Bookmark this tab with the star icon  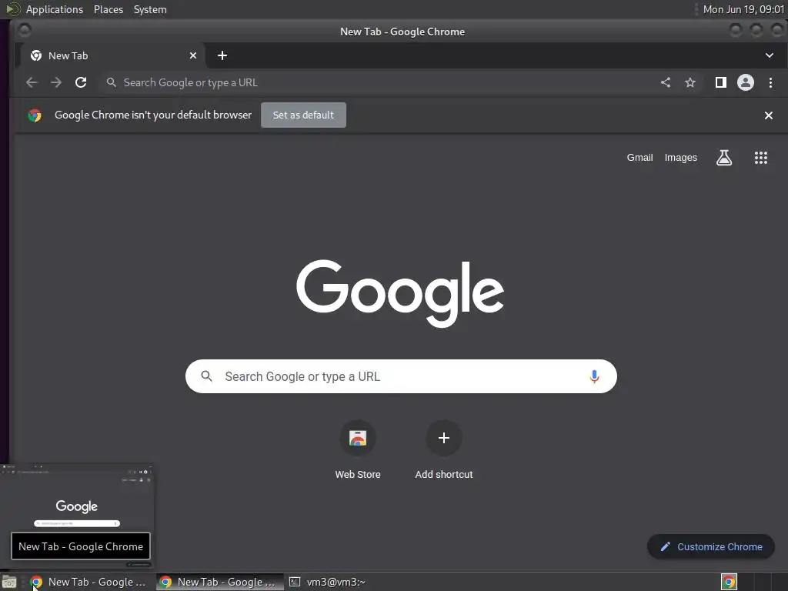pyautogui.click(x=690, y=82)
